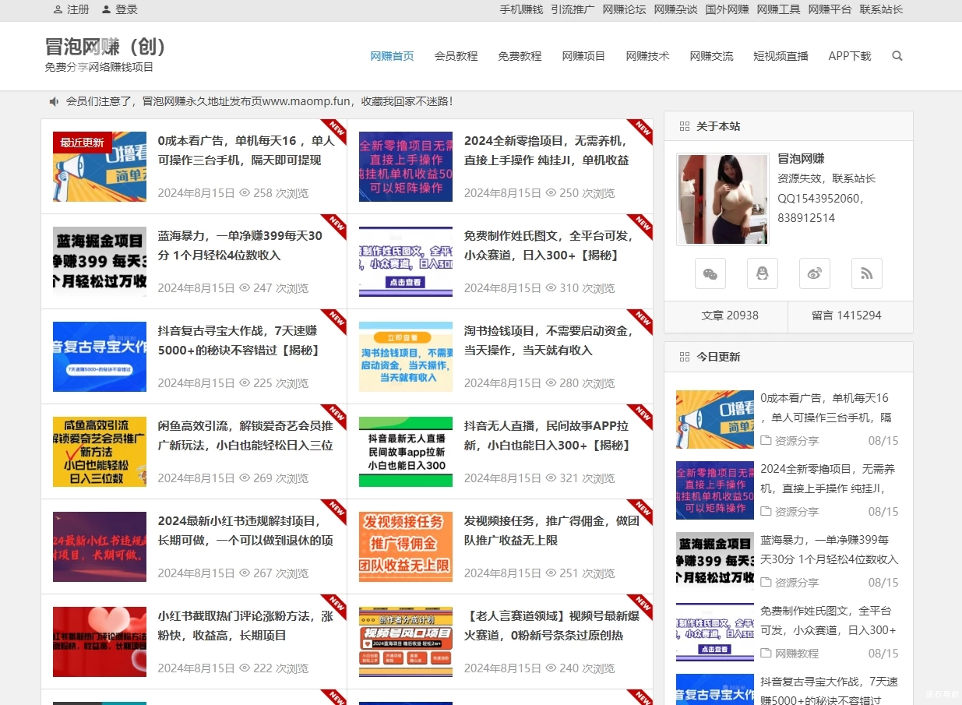Screen dimensions: 962x705
Task: Click the person icon next to 注册
Action: [57, 9]
